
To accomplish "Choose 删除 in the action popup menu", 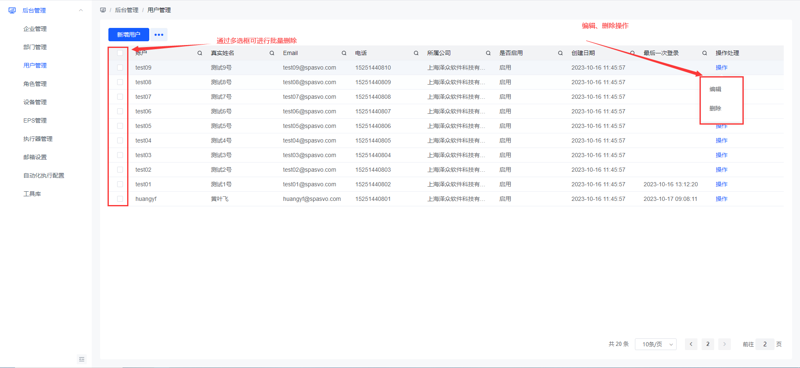I will 715,108.
